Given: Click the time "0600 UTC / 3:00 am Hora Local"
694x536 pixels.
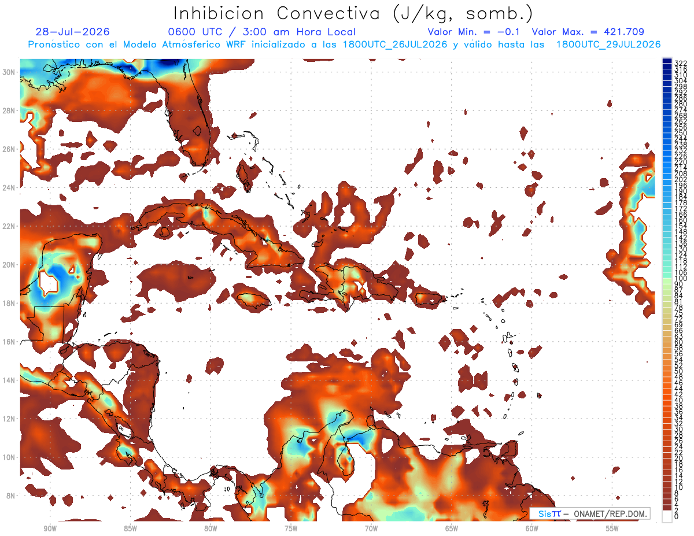Looking at the screenshot, I should (262, 32).
